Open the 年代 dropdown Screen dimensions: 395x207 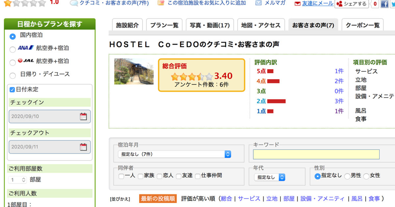tap(270, 177)
